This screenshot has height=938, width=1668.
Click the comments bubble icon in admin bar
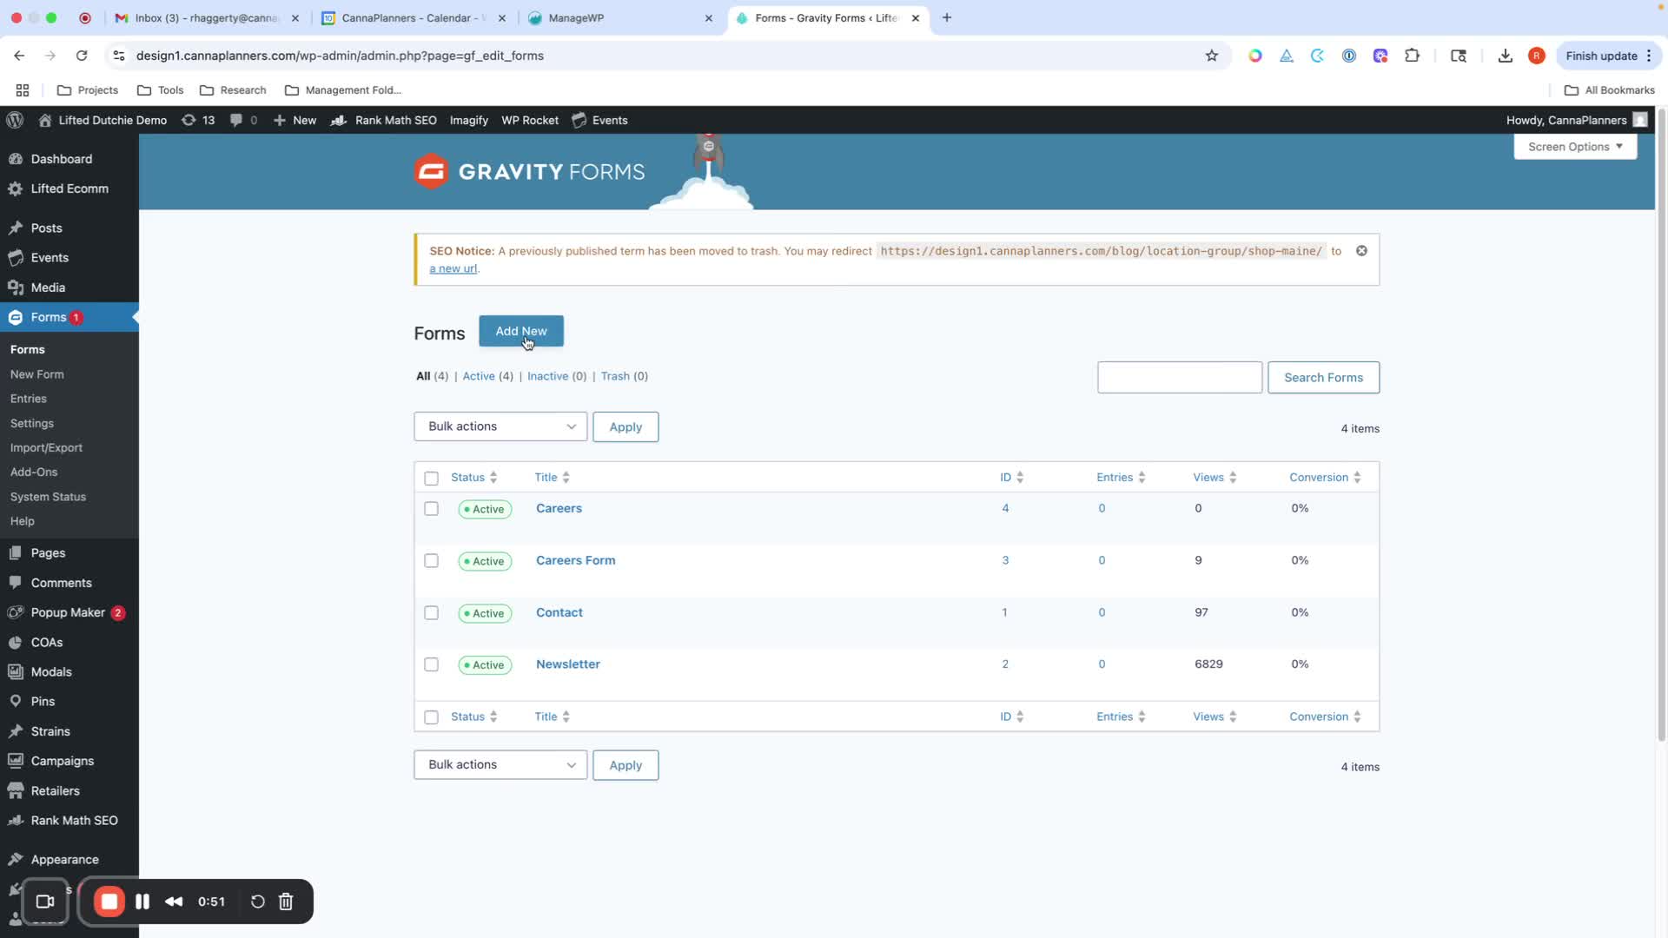coord(236,120)
